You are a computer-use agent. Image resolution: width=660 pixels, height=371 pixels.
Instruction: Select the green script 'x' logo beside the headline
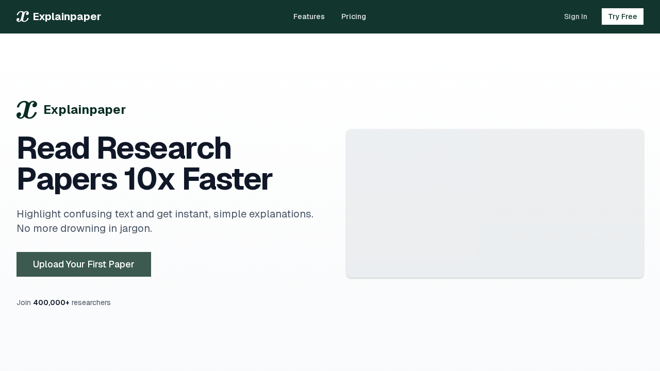click(26, 109)
